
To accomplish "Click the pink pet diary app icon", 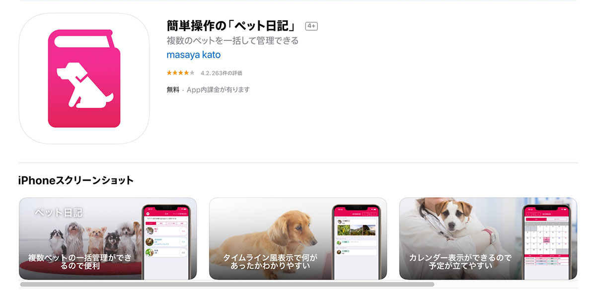I will 84,78.
